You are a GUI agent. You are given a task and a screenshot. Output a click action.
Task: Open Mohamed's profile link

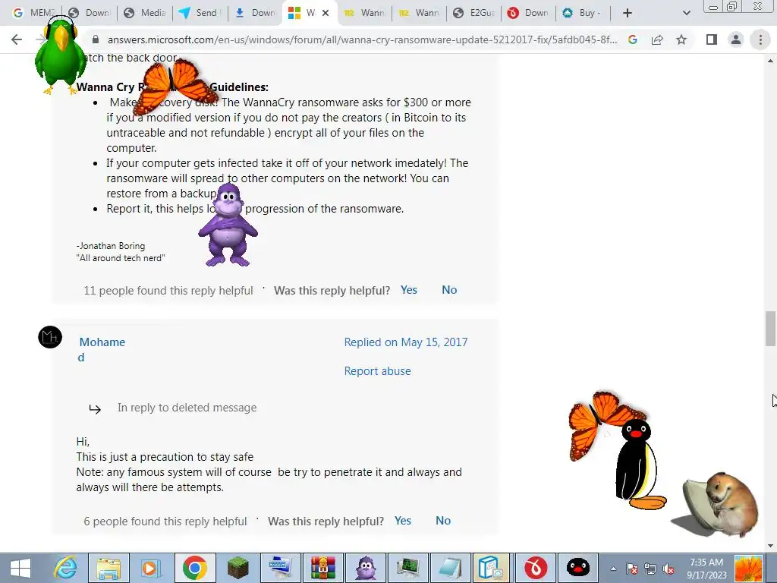(102, 349)
